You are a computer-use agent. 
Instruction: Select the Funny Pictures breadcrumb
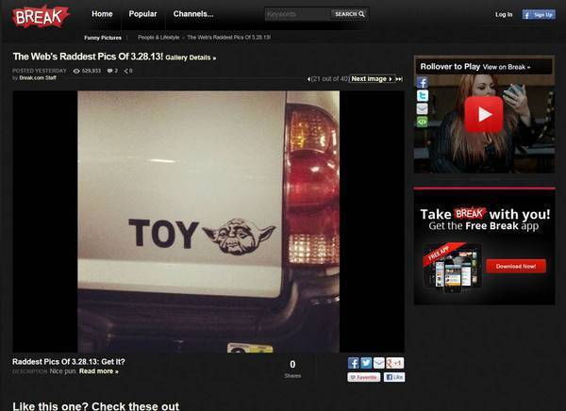tap(103, 38)
